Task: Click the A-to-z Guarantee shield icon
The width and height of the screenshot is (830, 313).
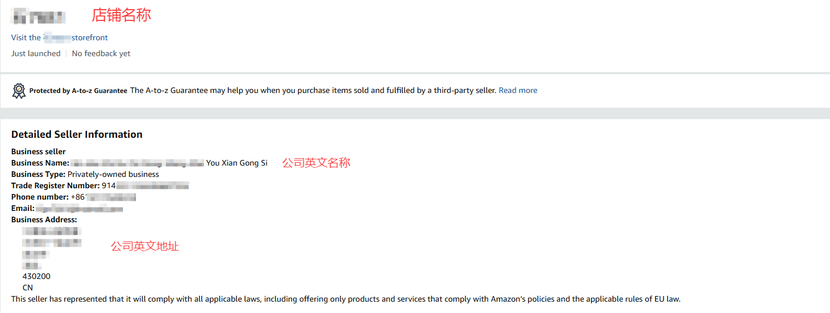Action: (x=19, y=91)
